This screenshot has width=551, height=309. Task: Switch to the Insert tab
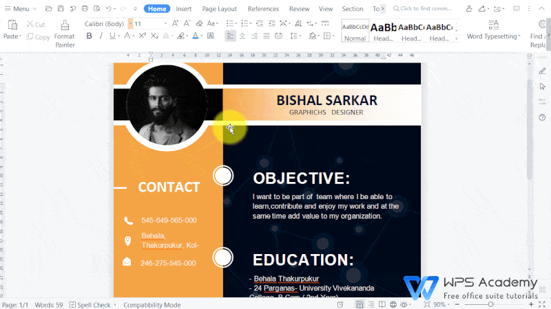coord(183,9)
